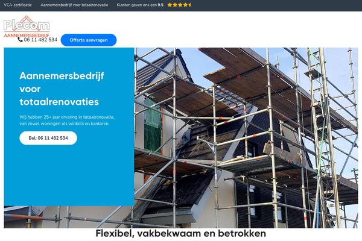Click the red house roof in logo
Image resolution: width=362 pixels, height=241 pixels.
27,20
